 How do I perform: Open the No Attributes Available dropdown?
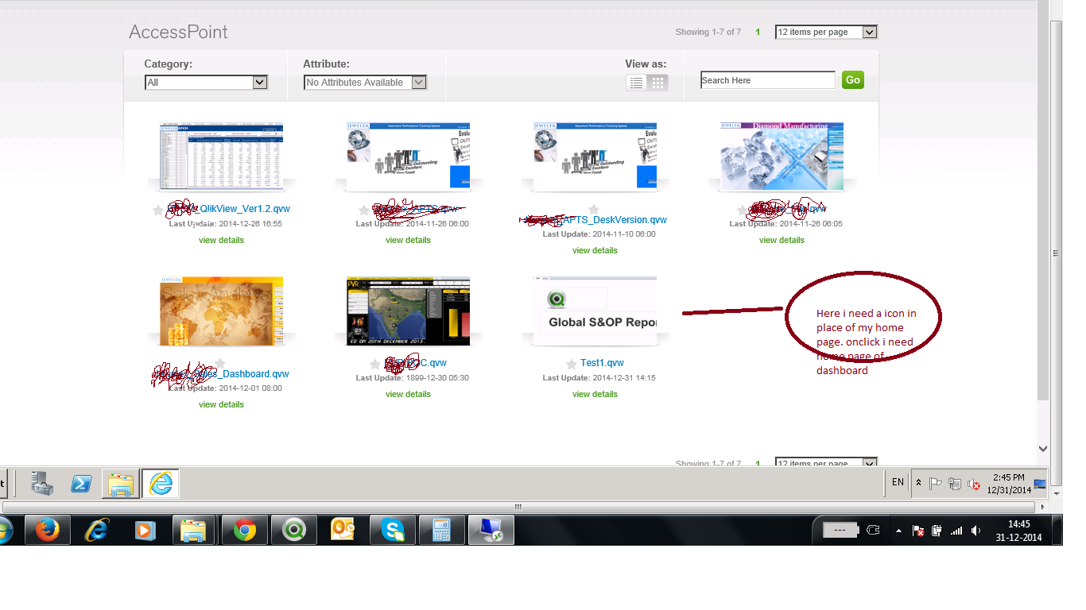pyautogui.click(x=366, y=83)
